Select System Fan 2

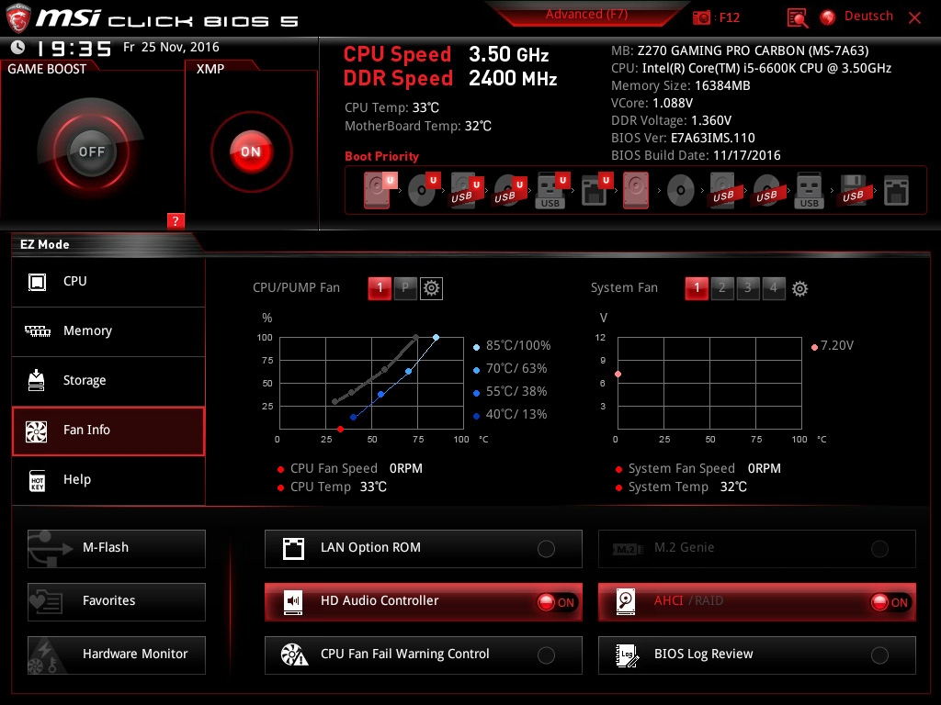tap(722, 288)
